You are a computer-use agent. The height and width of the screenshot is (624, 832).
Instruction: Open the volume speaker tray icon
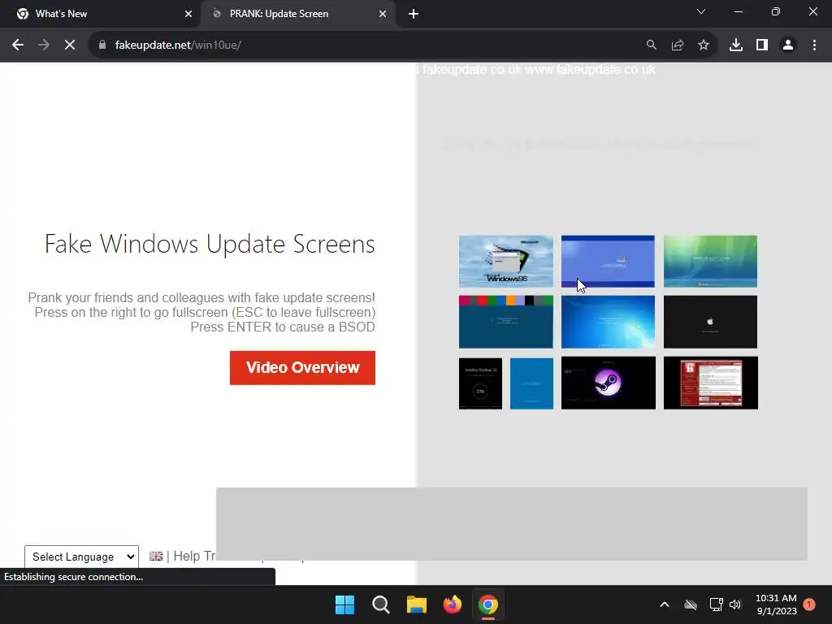click(x=734, y=604)
